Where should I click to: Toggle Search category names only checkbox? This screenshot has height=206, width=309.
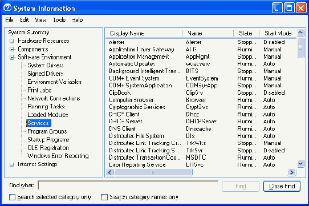click(104, 197)
